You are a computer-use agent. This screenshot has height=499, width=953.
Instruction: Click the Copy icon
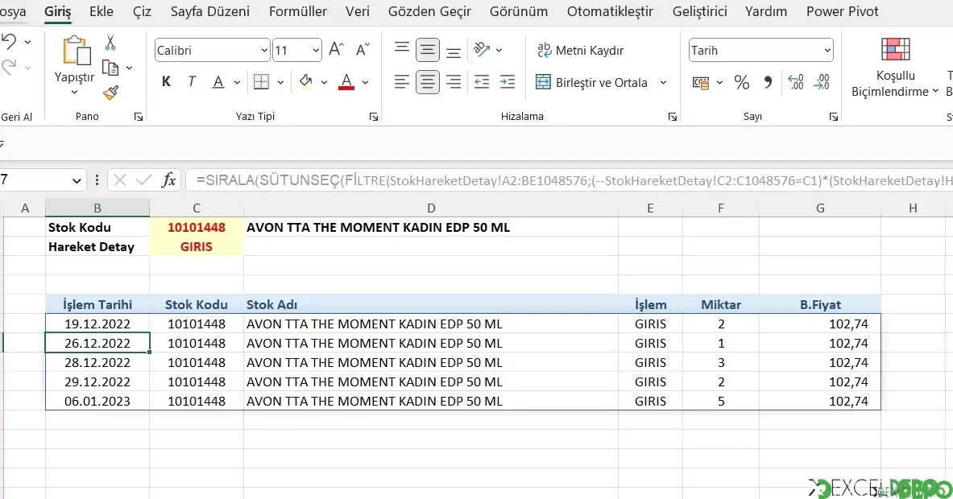coord(110,68)
